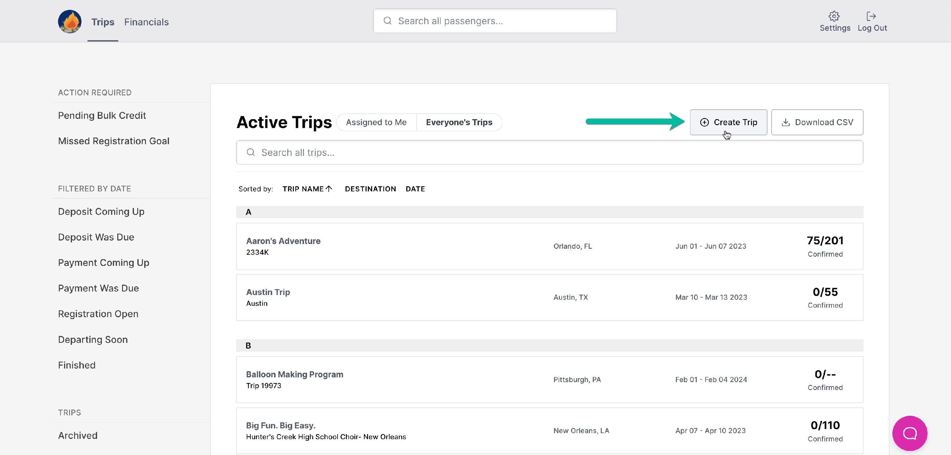Viewport: 951px width, 455px height.
Task: Click the campfire logo icon
Action: (69, 22)
